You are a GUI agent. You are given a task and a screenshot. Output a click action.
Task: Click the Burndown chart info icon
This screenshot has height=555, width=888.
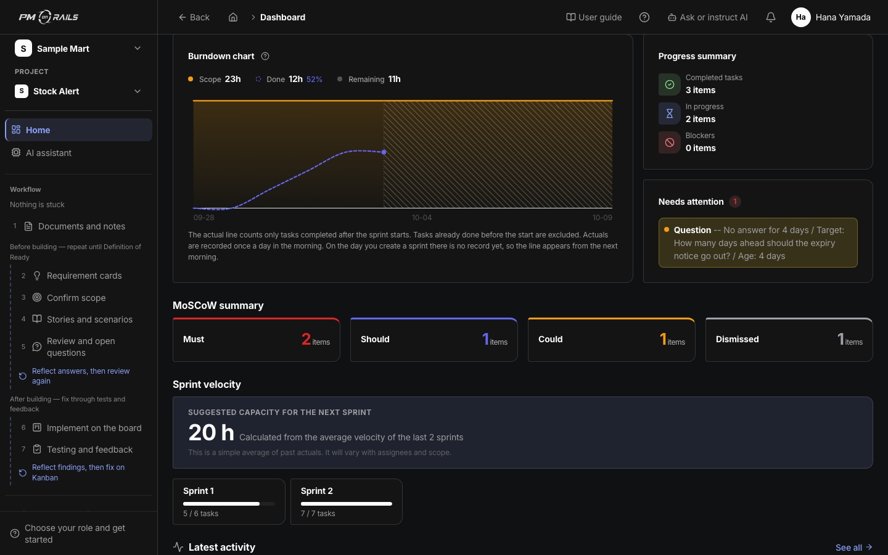[x=265, y=56]
